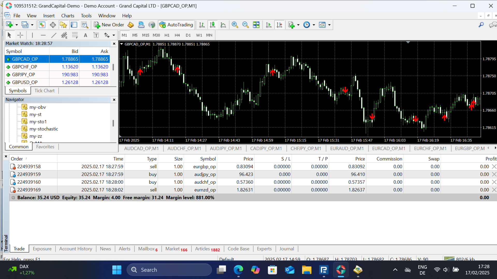The width and height of the screenshot is (497, 279).
Task: Zoom in on the chart
Action: point(235,25)
